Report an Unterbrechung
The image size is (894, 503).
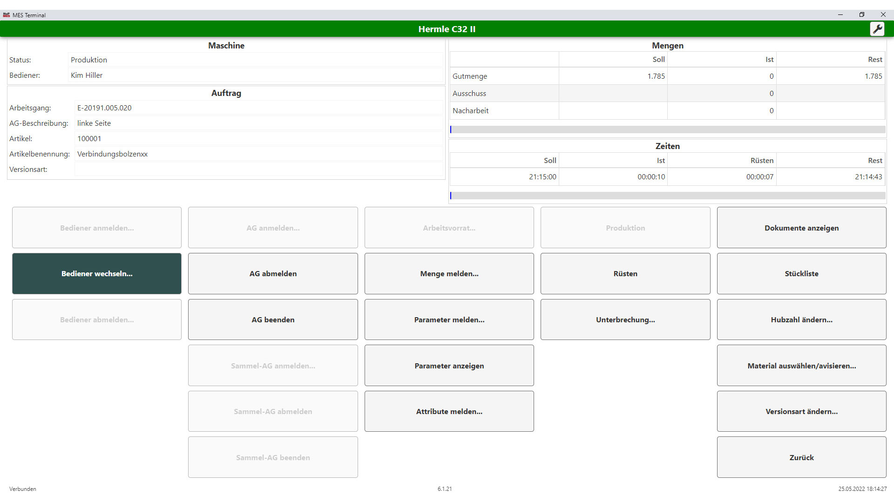625,319
